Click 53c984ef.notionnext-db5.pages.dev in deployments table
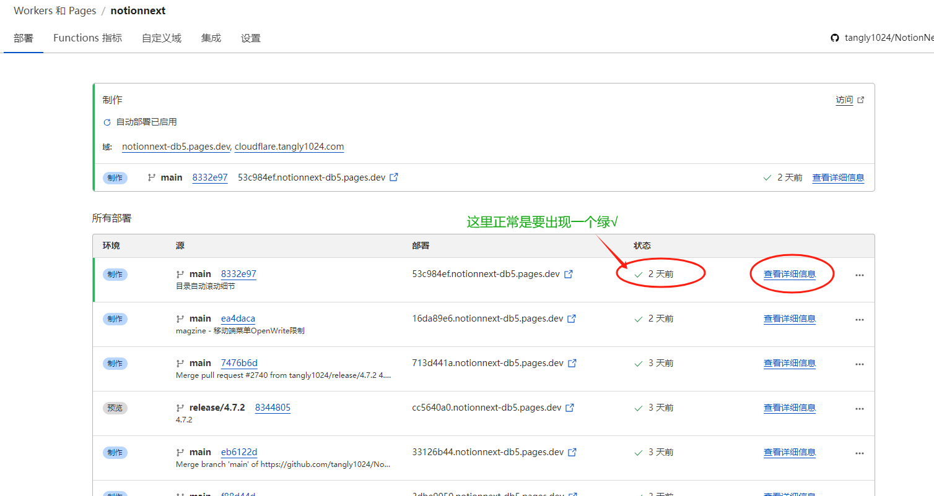 (486, 274)
